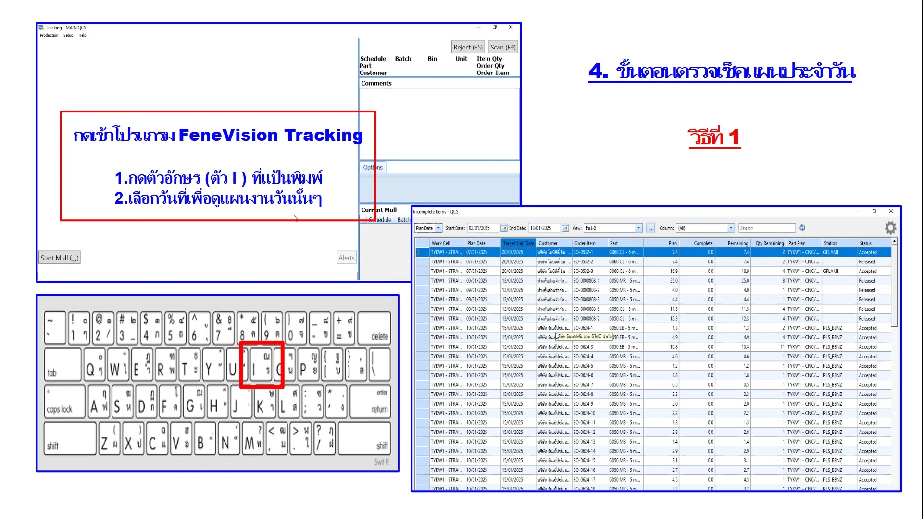Click the Reject (F5) button
The image size is (923, 519).
[468, 47]
